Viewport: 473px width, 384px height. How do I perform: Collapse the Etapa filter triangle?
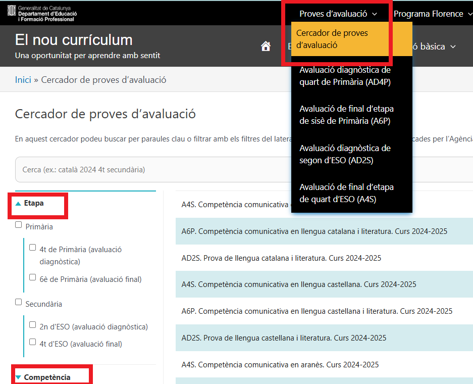coord(18,204)
